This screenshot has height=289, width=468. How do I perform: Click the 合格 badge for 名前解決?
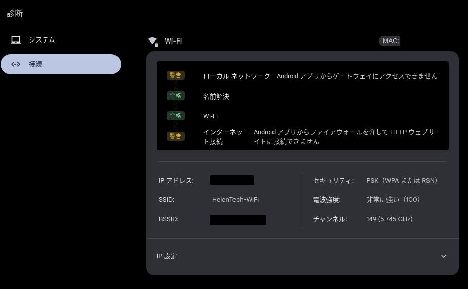click(x=175, y=96)
